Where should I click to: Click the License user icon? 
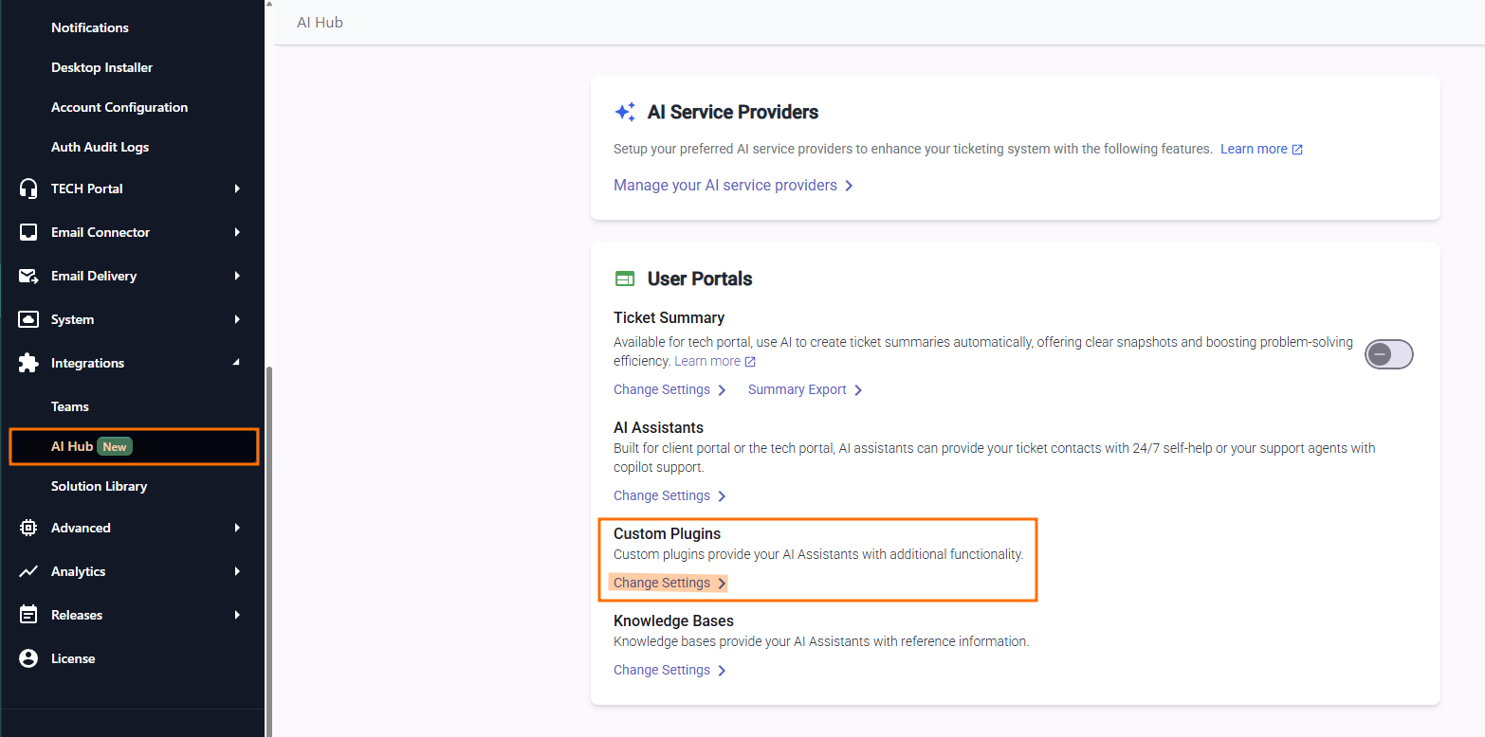point(28,658)
